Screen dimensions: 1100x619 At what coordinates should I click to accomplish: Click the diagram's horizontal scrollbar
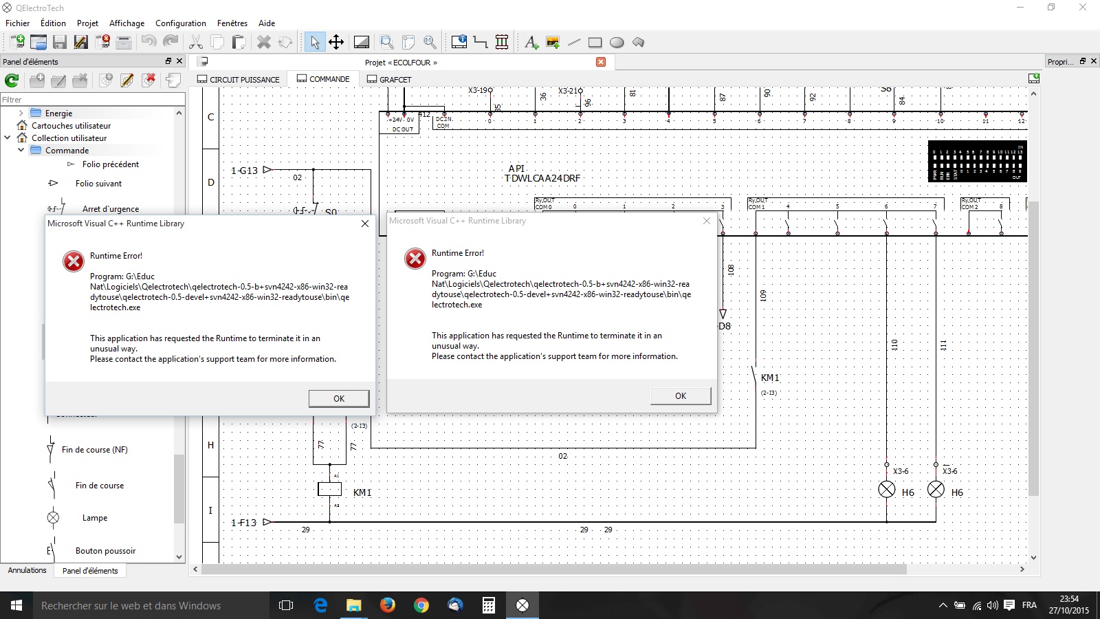(x=553, y=569)
